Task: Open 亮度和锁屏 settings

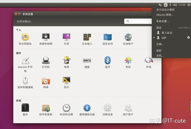Action: click(x=46, y=38)
